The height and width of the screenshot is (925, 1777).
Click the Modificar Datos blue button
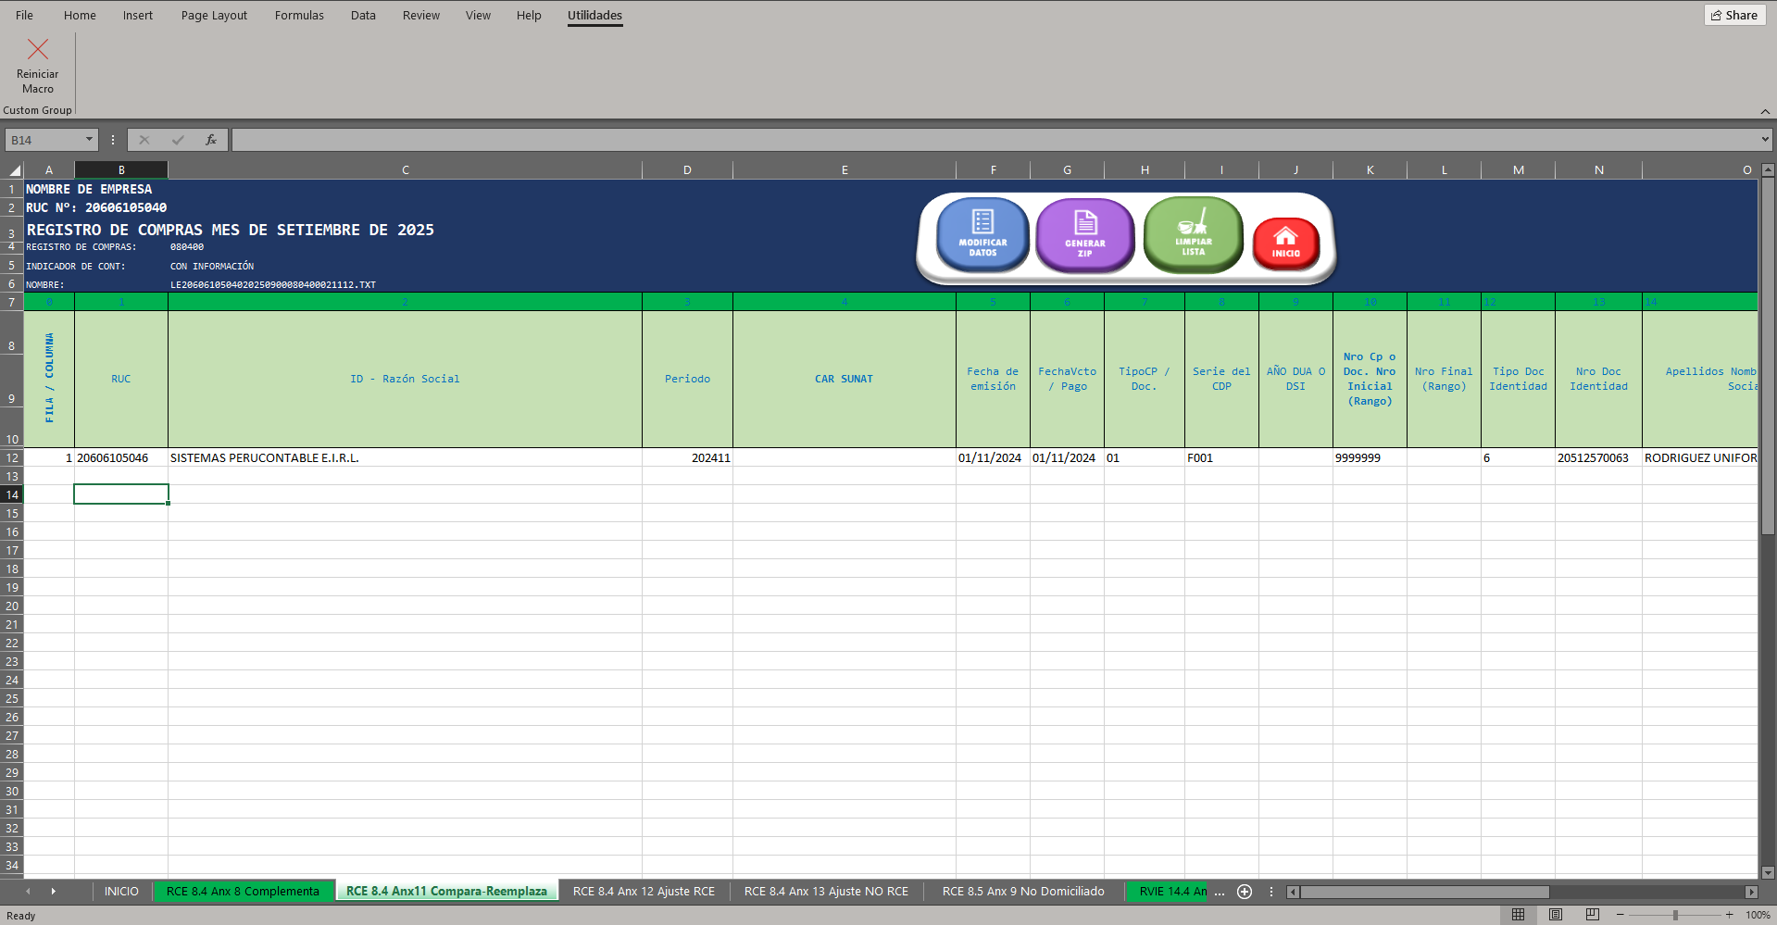(982, 234)
